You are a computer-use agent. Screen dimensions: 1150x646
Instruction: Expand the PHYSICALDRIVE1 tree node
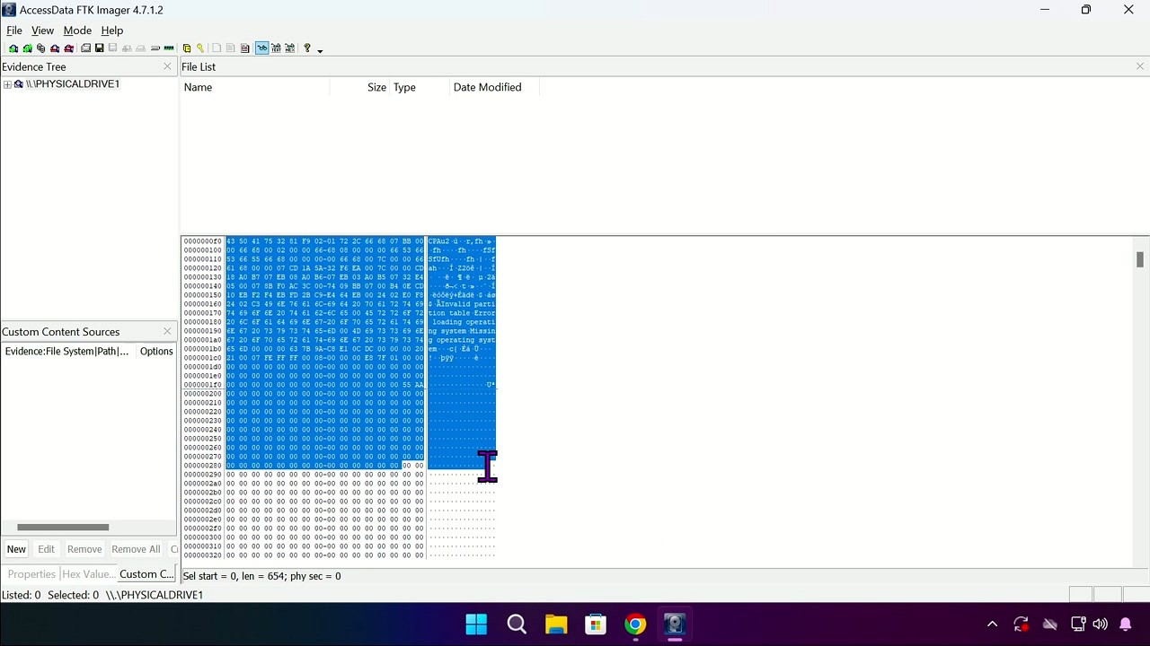(x=7, y=83)
